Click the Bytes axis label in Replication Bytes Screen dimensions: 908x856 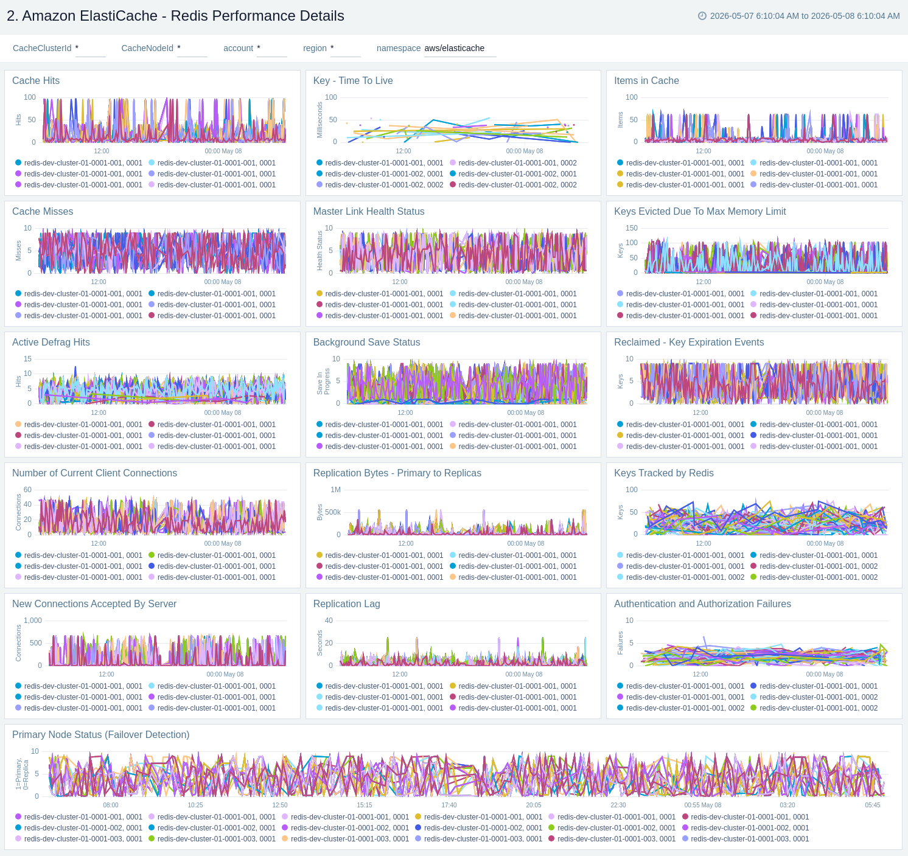tap(320, 512)
